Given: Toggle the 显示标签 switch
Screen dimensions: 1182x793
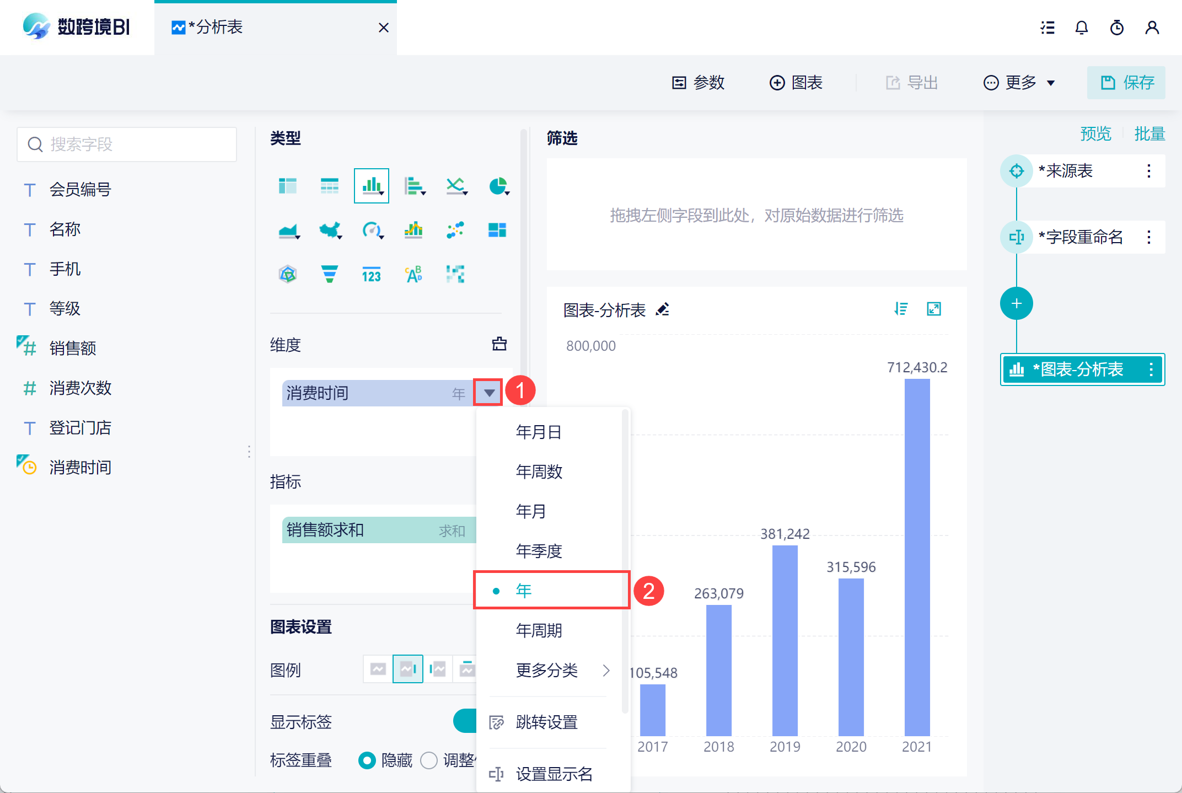Looking at the screenshot, I should (465, 721).
